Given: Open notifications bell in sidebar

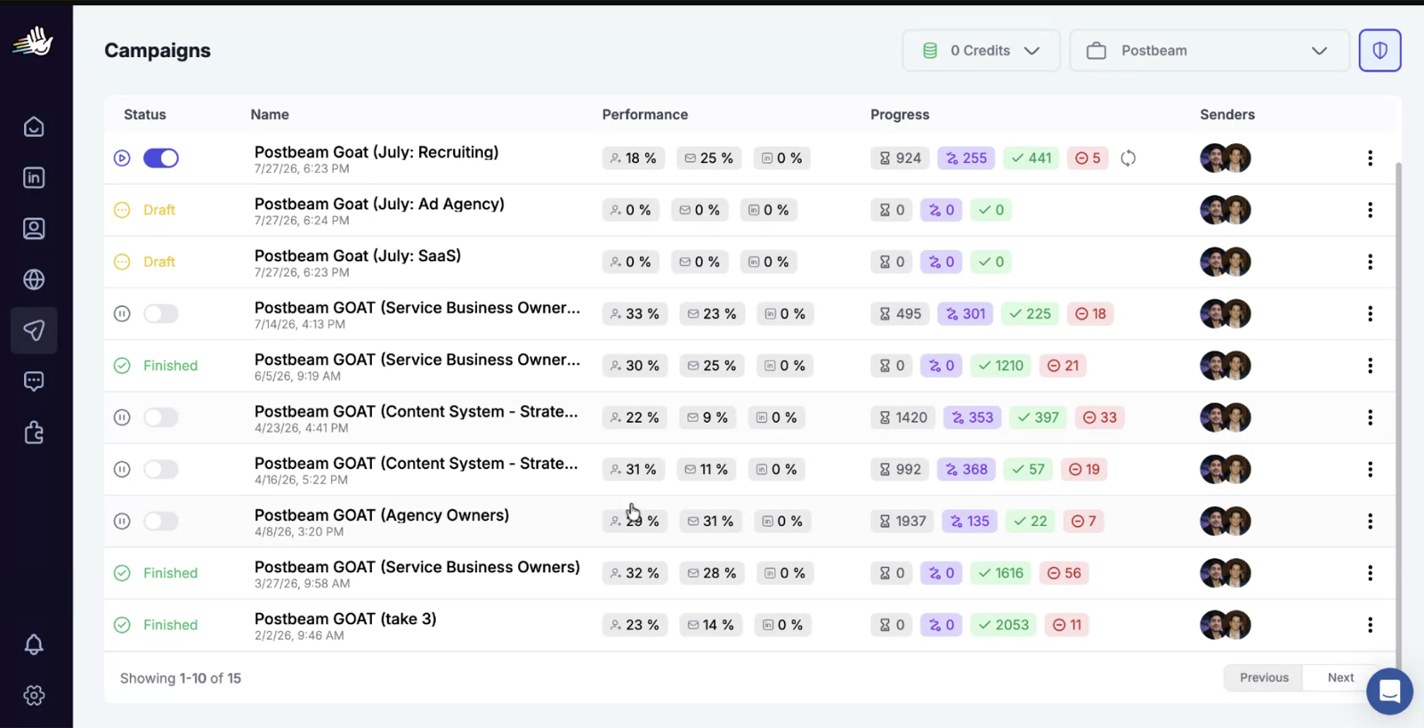Looking at the screenshot, I should (x=34, y=644).
